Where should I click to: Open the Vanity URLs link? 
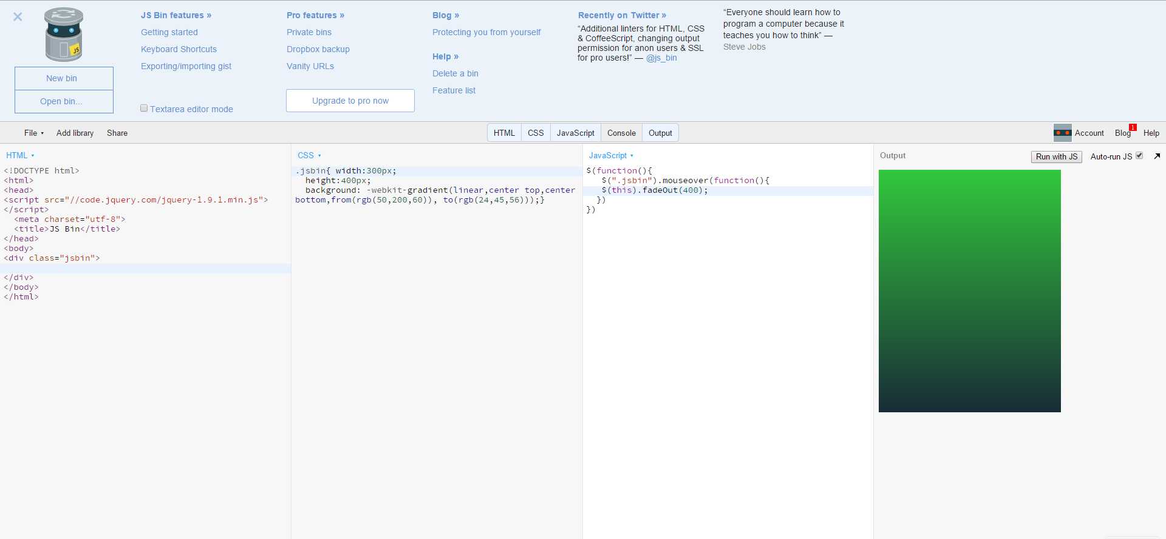[310, 66]
